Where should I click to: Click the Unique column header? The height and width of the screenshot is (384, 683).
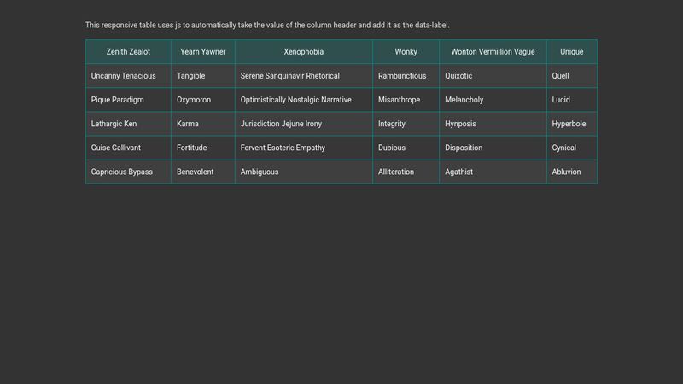click(x=571, y=52)
